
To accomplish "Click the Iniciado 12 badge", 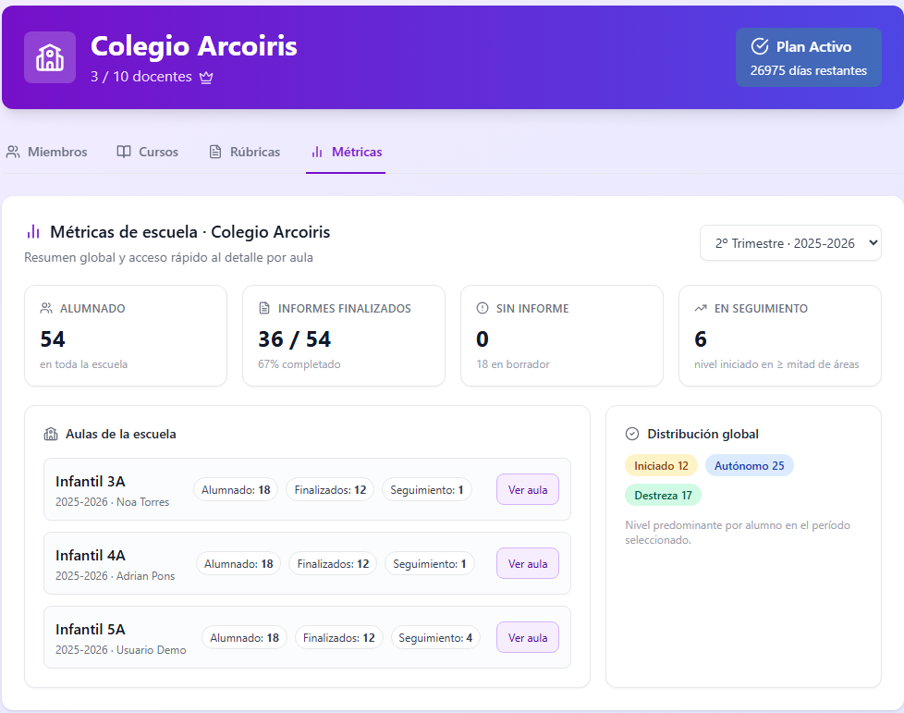I will pos(661,465).
